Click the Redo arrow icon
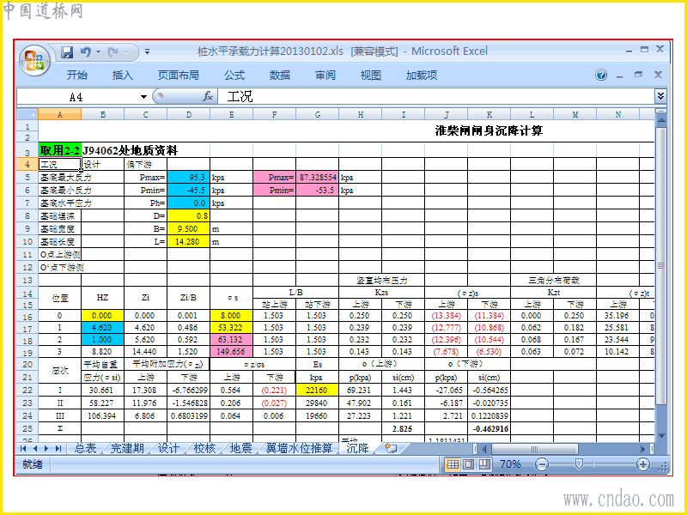Viewport: 687px width, 515px height. coord(113,52)
